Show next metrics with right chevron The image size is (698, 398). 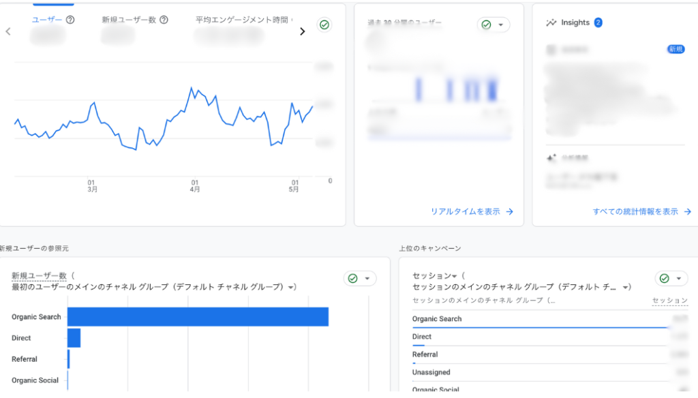tap(302, 31)
